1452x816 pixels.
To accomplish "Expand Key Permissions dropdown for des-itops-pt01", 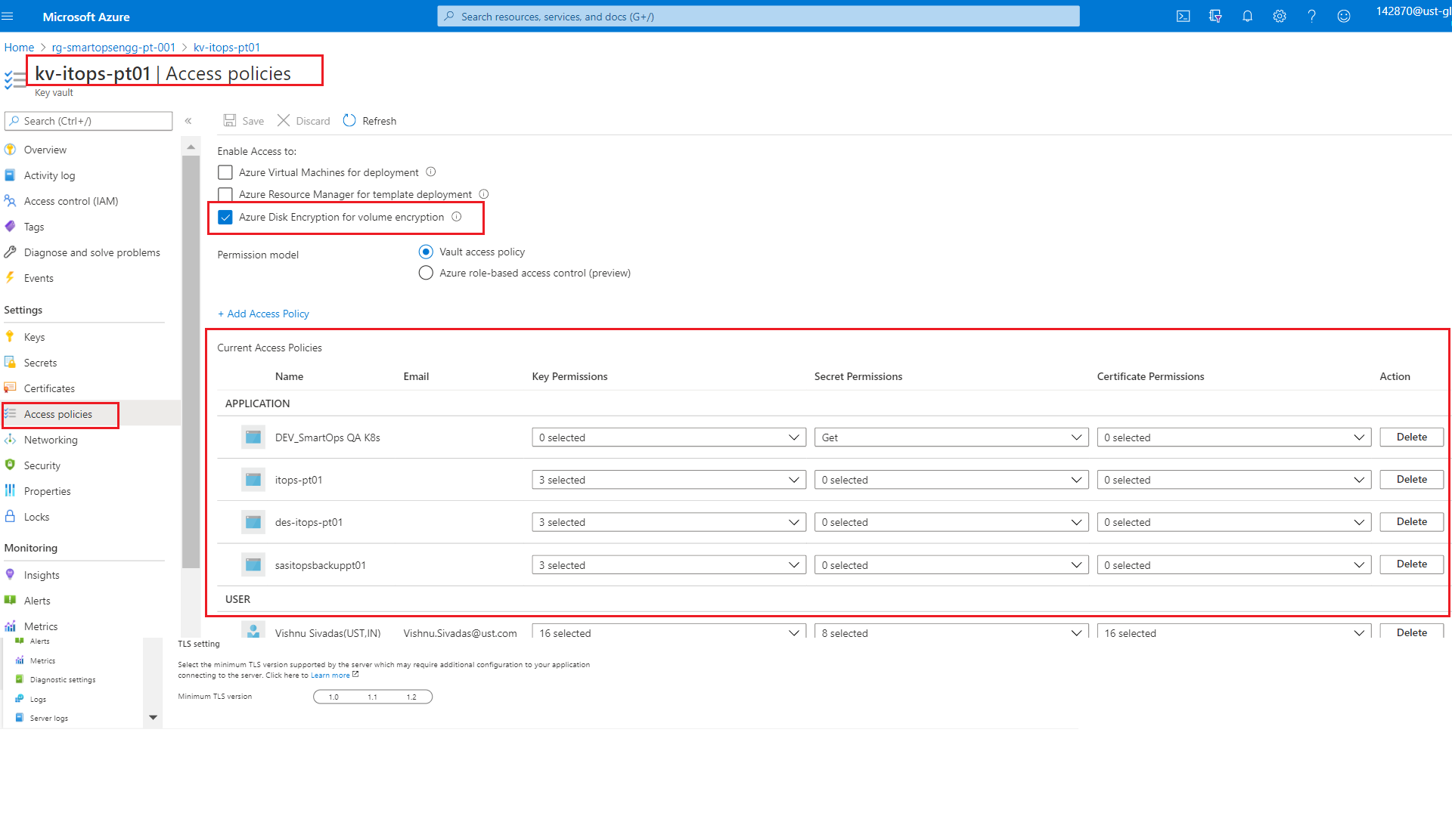I will point(669,522).
